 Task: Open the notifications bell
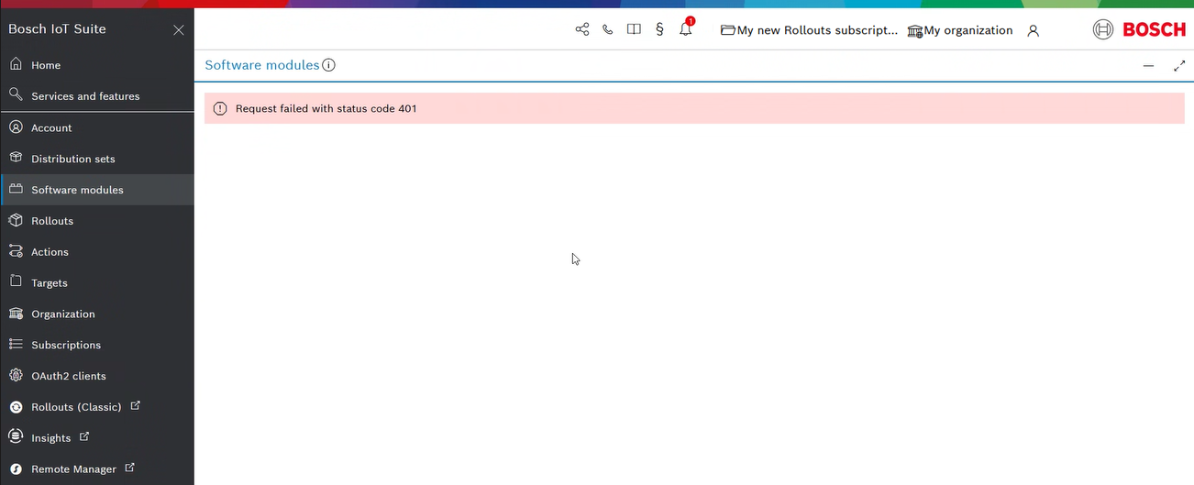coord(686,29)
